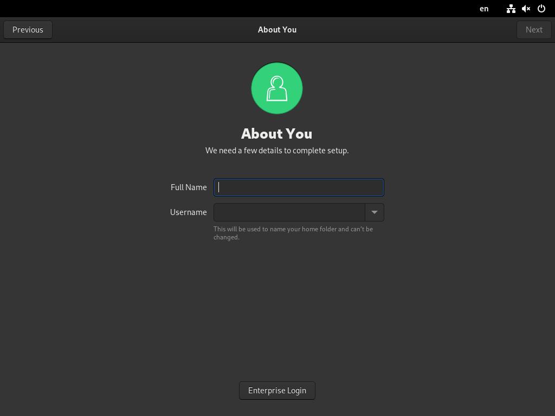Click 'We need a few details' subtitle
Viewport: 555px width, 416px height.
coord(277,151)
